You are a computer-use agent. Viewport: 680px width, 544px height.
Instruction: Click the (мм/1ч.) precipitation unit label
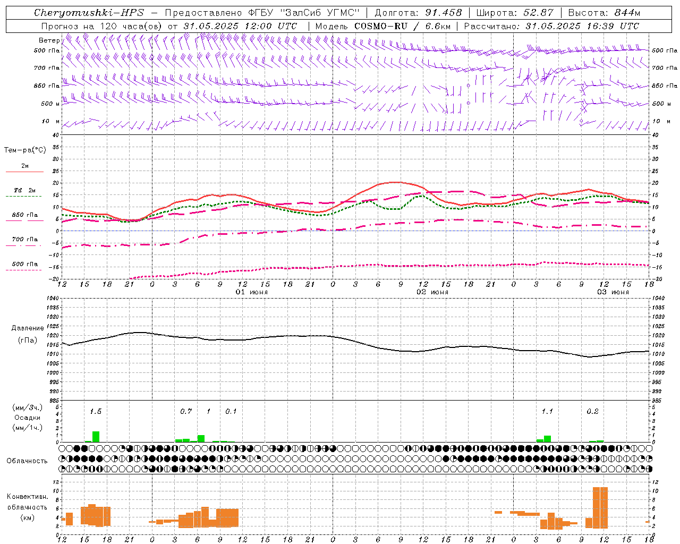click(x=28, y=428)
